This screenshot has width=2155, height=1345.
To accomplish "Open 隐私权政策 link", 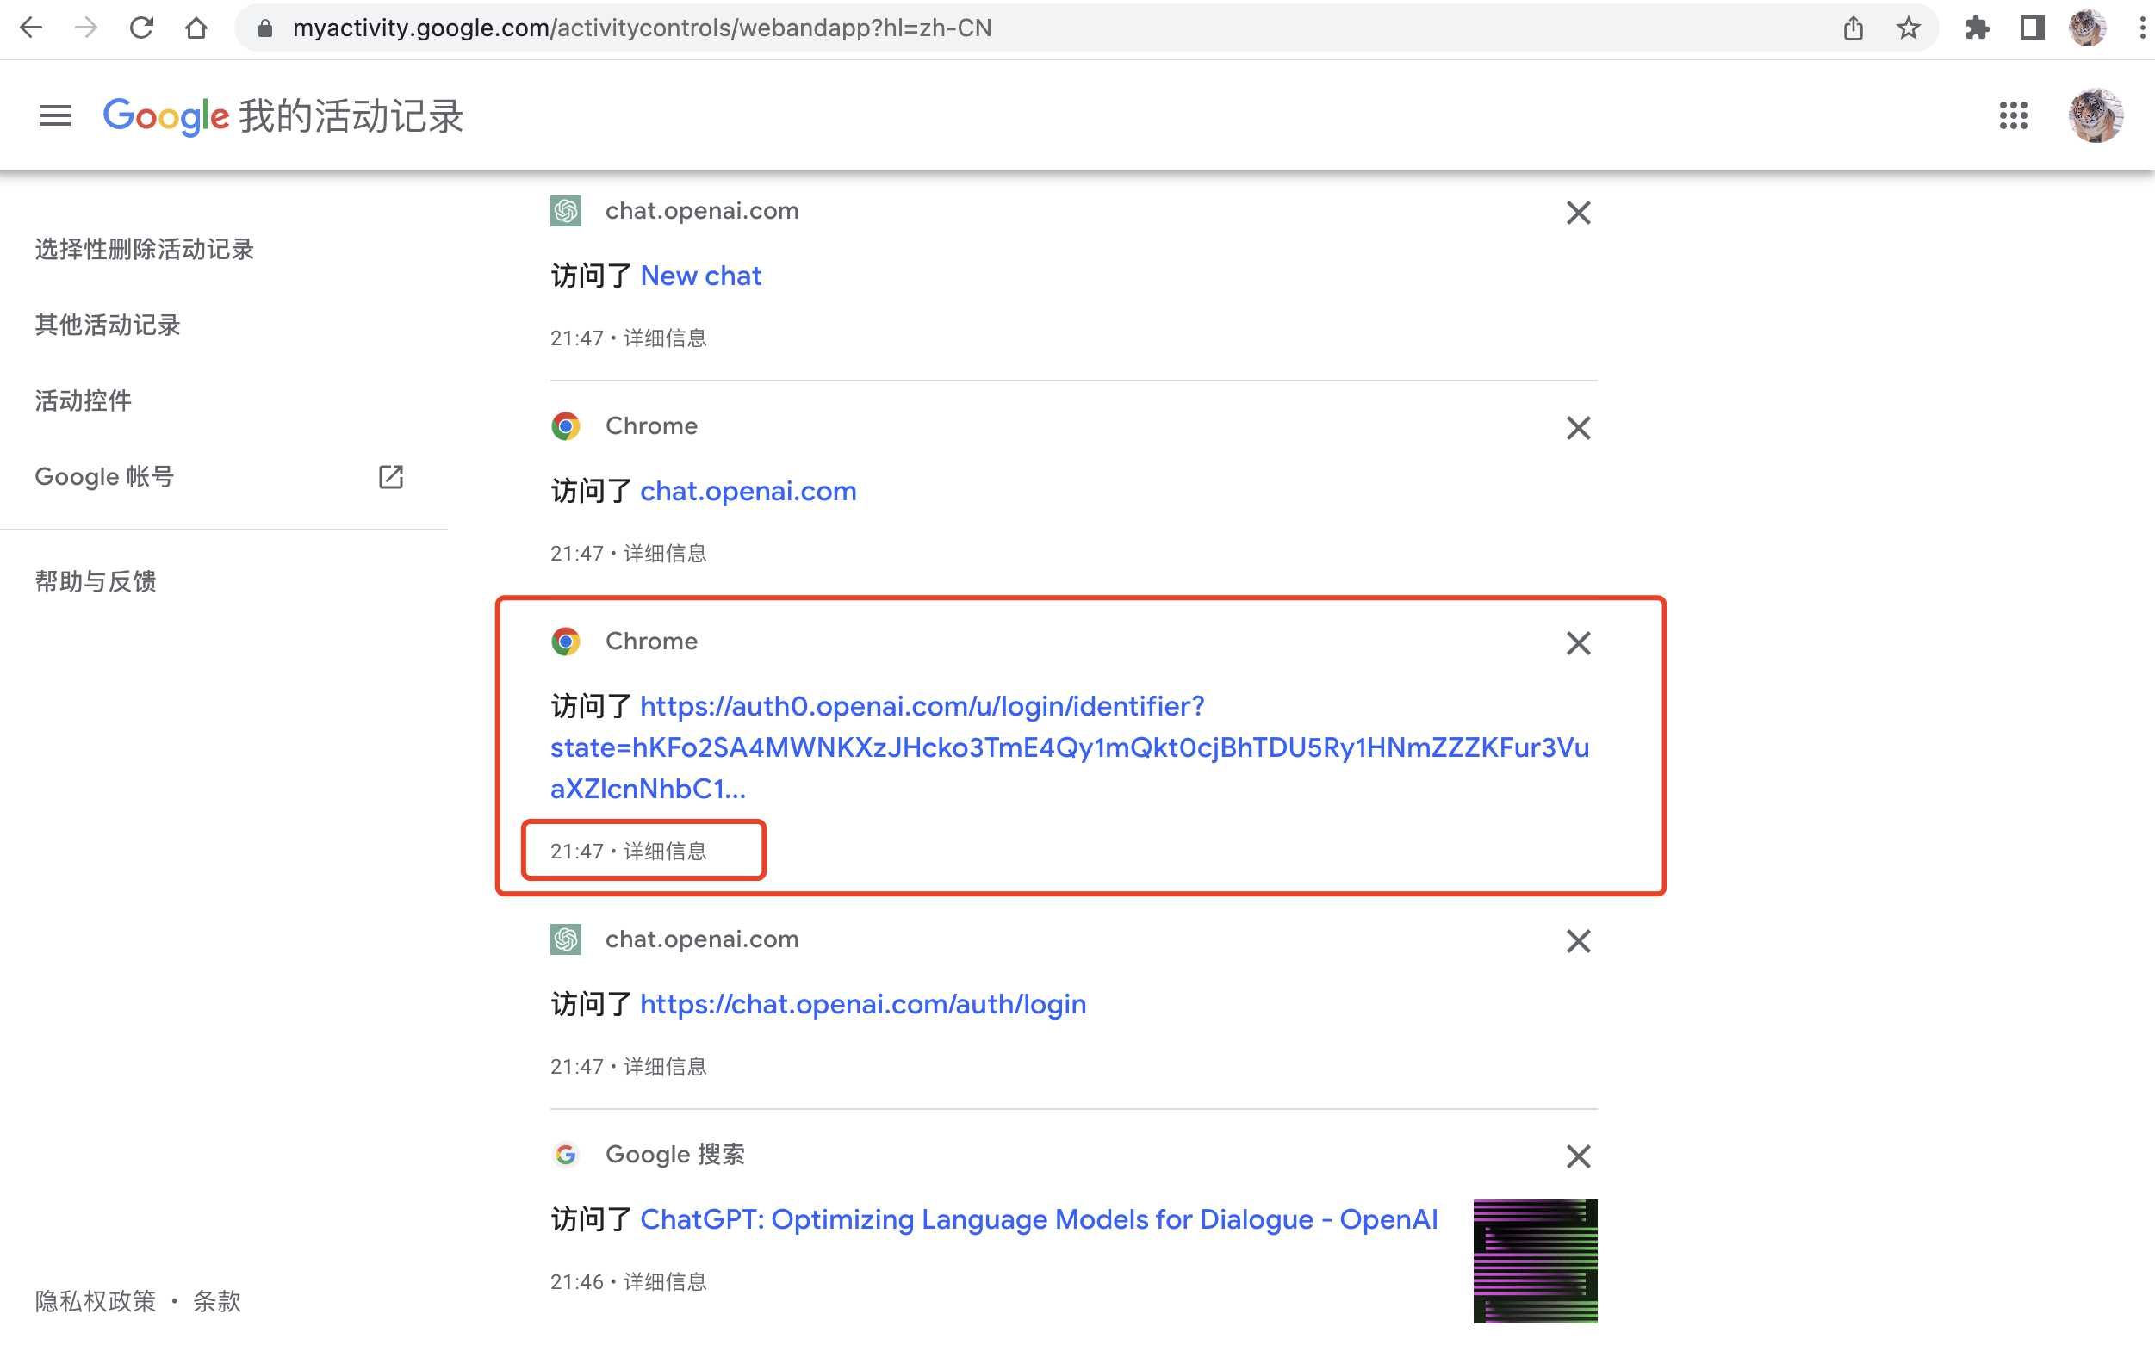I will click(96, 1300).
